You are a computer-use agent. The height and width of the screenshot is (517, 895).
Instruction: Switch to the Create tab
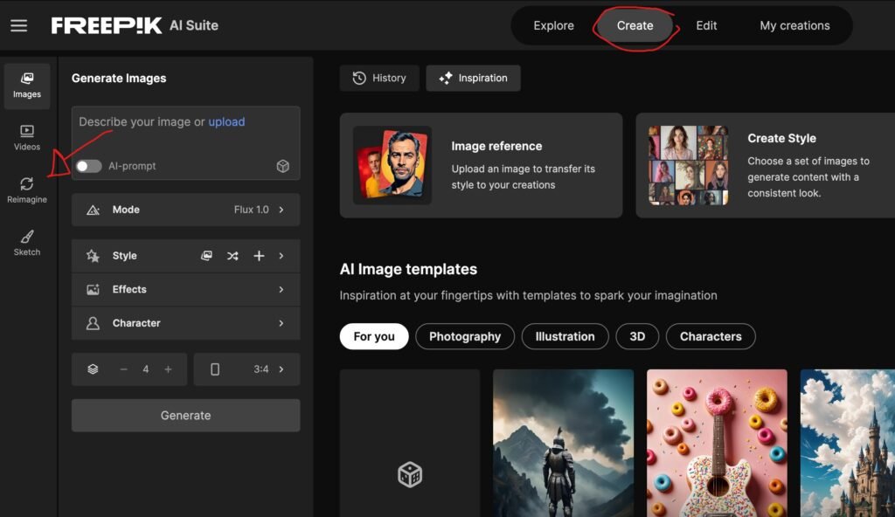point(635,25)
